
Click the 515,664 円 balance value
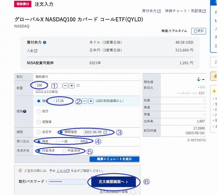click(x=184, y=50)
